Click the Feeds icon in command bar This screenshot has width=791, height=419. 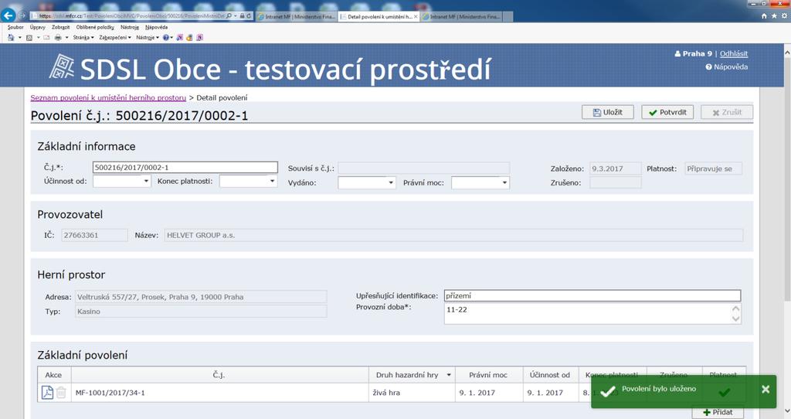tap(29, 37)
